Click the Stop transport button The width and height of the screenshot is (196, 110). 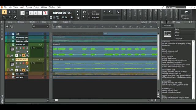[x=27, y=13]
